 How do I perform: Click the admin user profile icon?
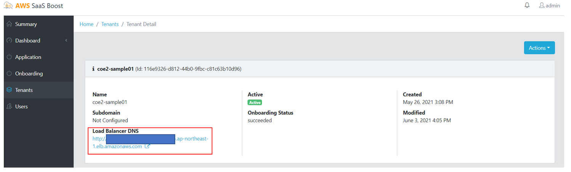click(542, 5)
